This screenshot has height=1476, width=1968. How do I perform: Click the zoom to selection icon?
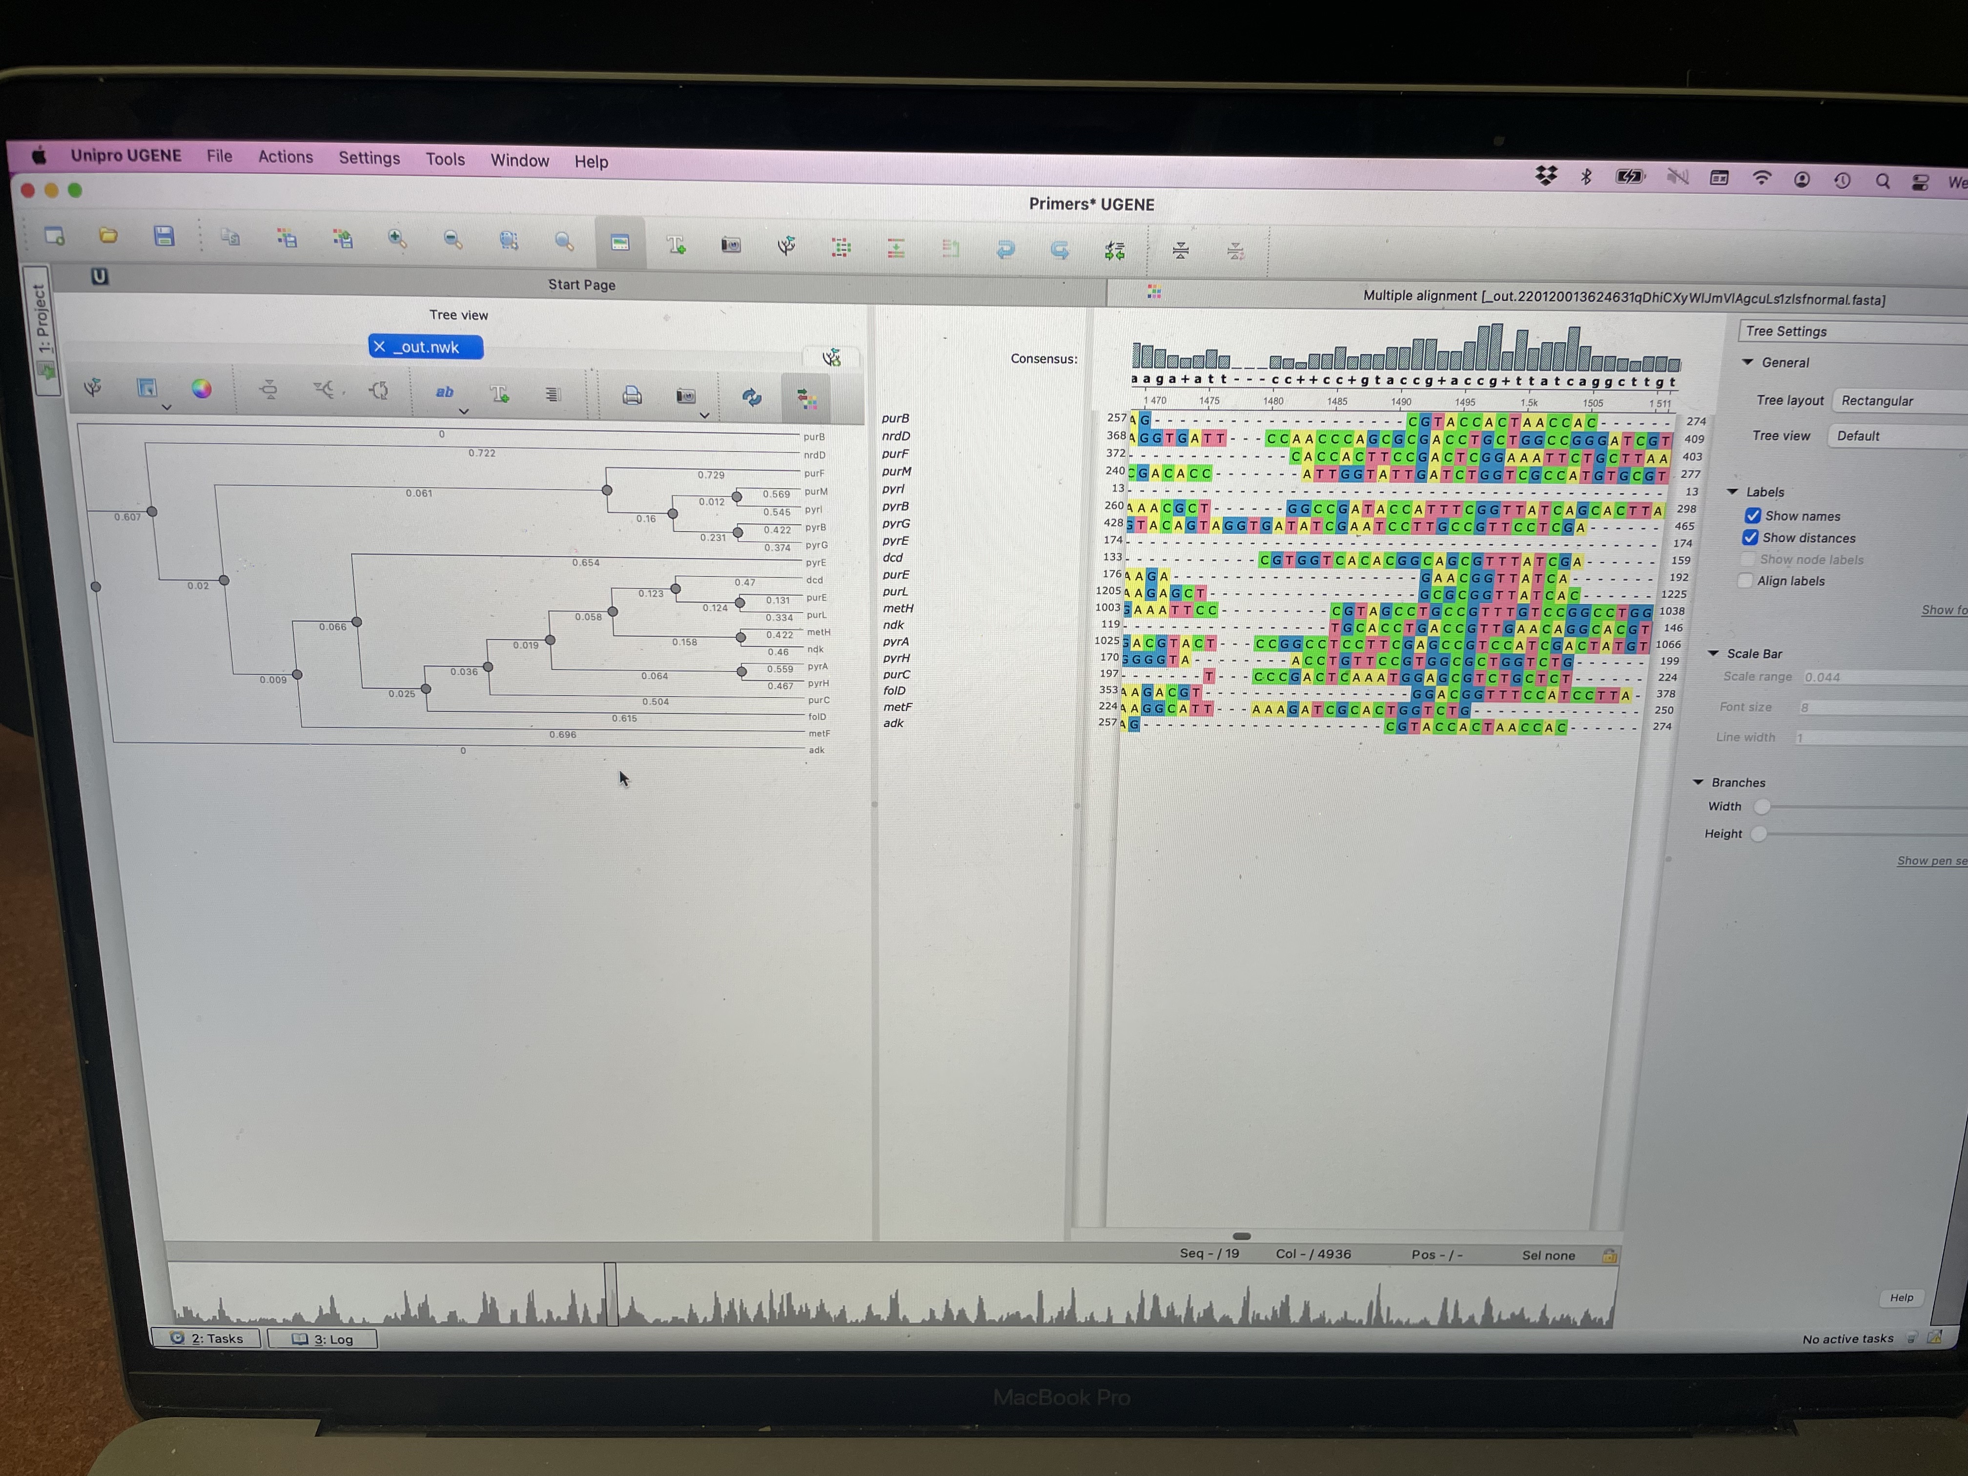508,240
